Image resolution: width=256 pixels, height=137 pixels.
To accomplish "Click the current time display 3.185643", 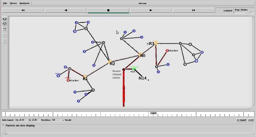I will (228, 11).
